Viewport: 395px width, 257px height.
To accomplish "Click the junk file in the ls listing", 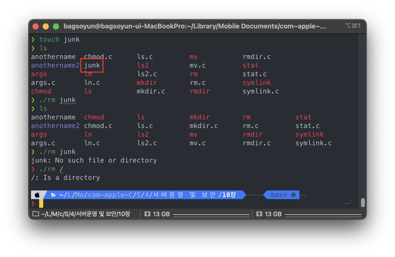I will coord(92,65).
